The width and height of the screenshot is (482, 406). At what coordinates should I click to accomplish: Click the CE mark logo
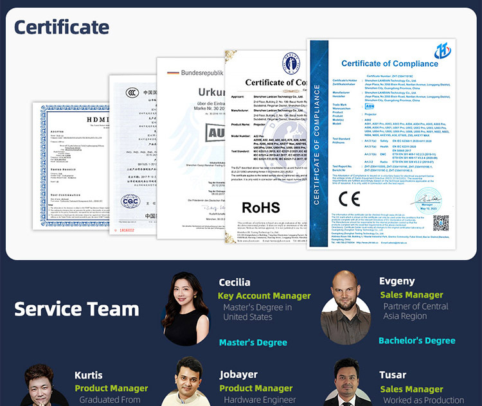[x=349, y=199]
